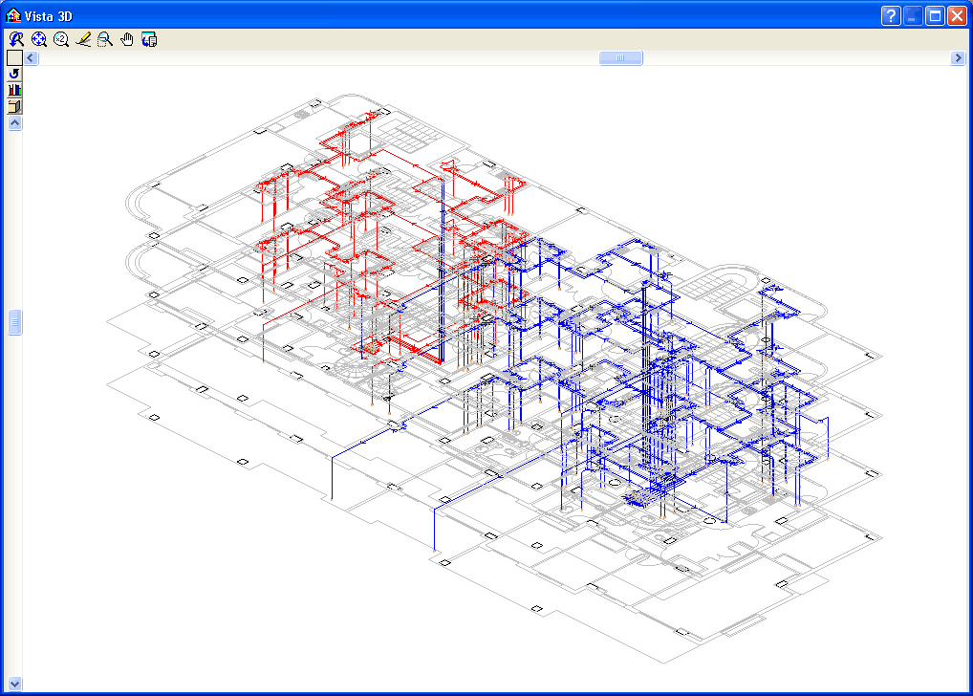
Task: Select the zoom extents tool
Action: [39, 39]
